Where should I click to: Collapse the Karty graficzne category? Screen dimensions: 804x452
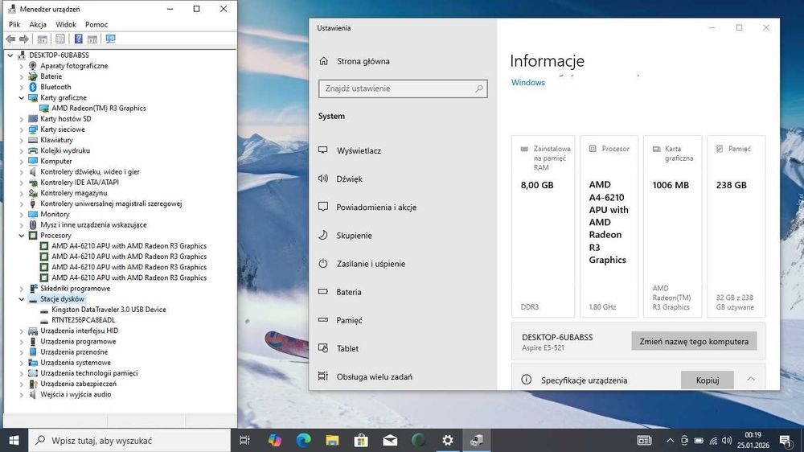pyautogui.click(x=22, y=97)
